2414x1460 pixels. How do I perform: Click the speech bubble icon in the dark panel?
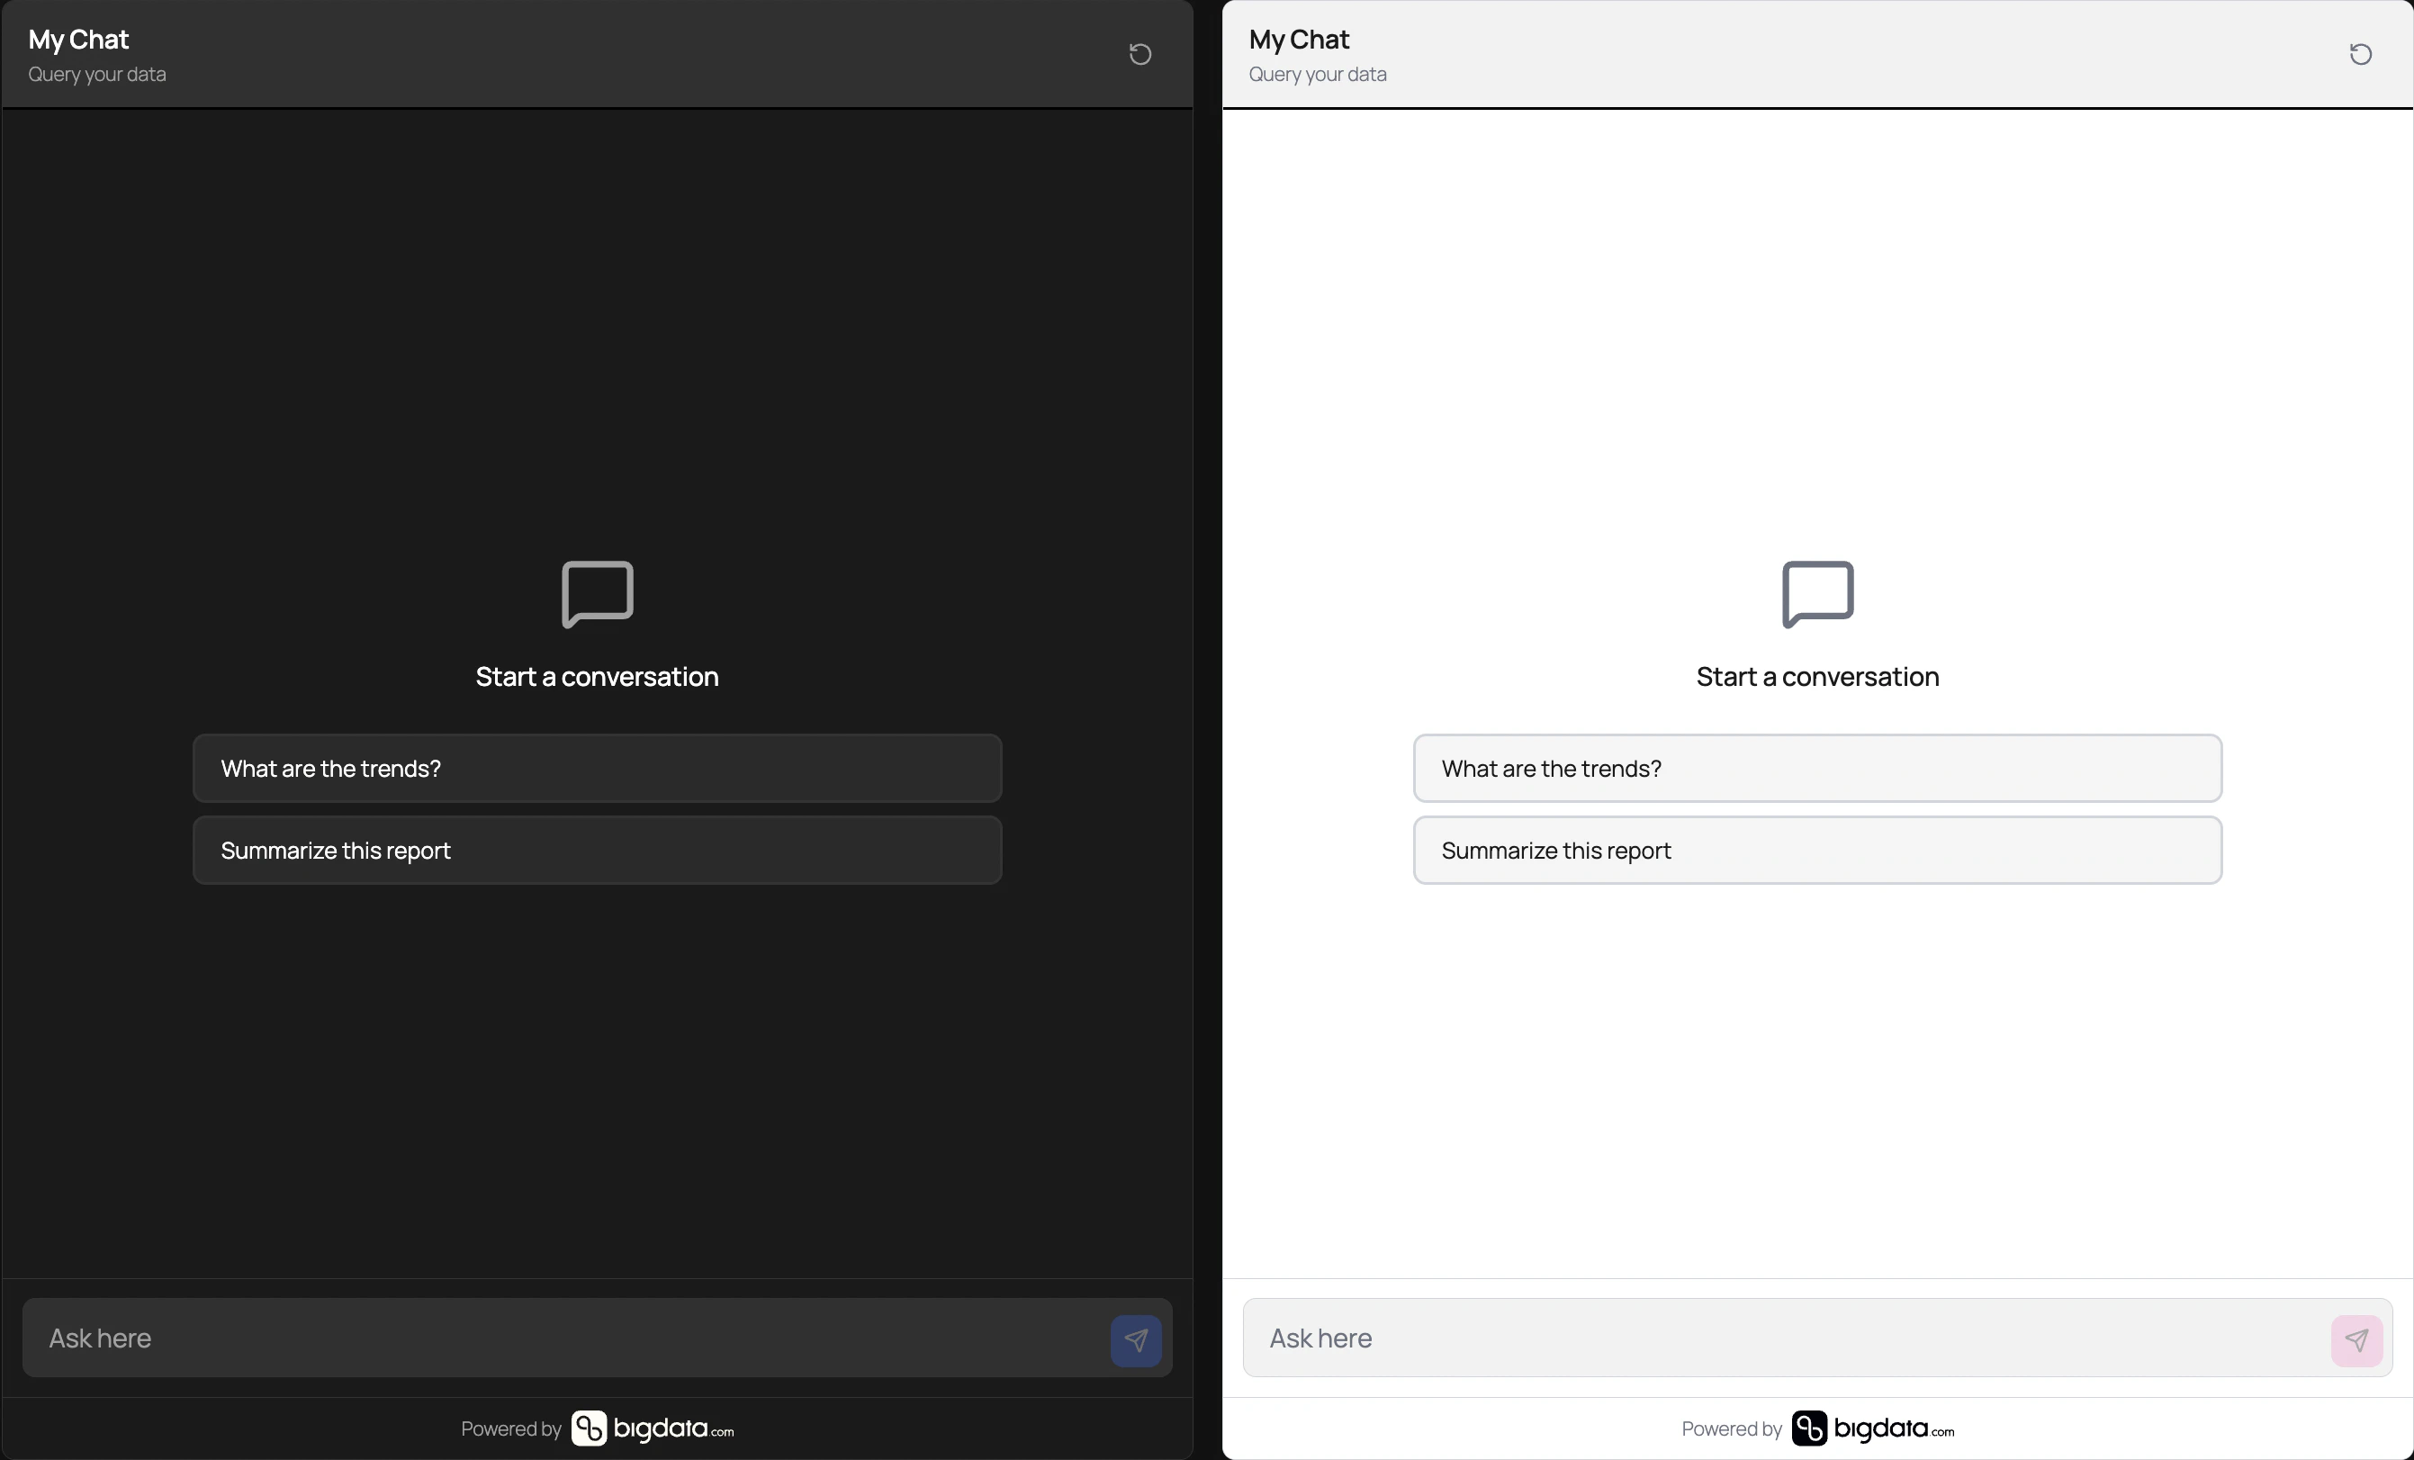[x=596, y=594]
